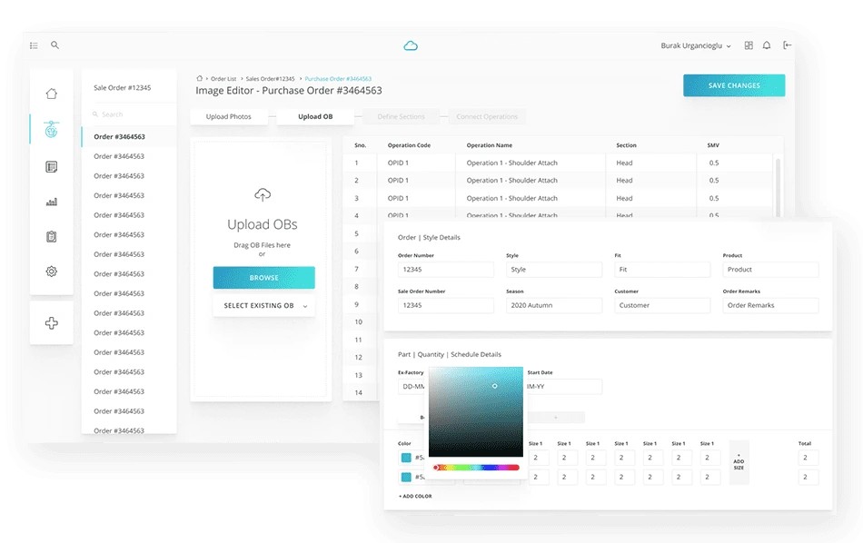Open the grid apps icon near bell
Image resolution: width=863 pixels, height=543 pixels.
click(749, 45)
